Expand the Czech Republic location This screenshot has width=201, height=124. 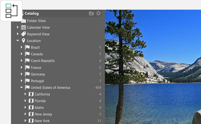point(22,61)
